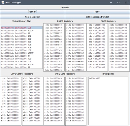The width and height of the screenshot is (130, 126).
Task: Click the Reset button
Action: [97, 12]
